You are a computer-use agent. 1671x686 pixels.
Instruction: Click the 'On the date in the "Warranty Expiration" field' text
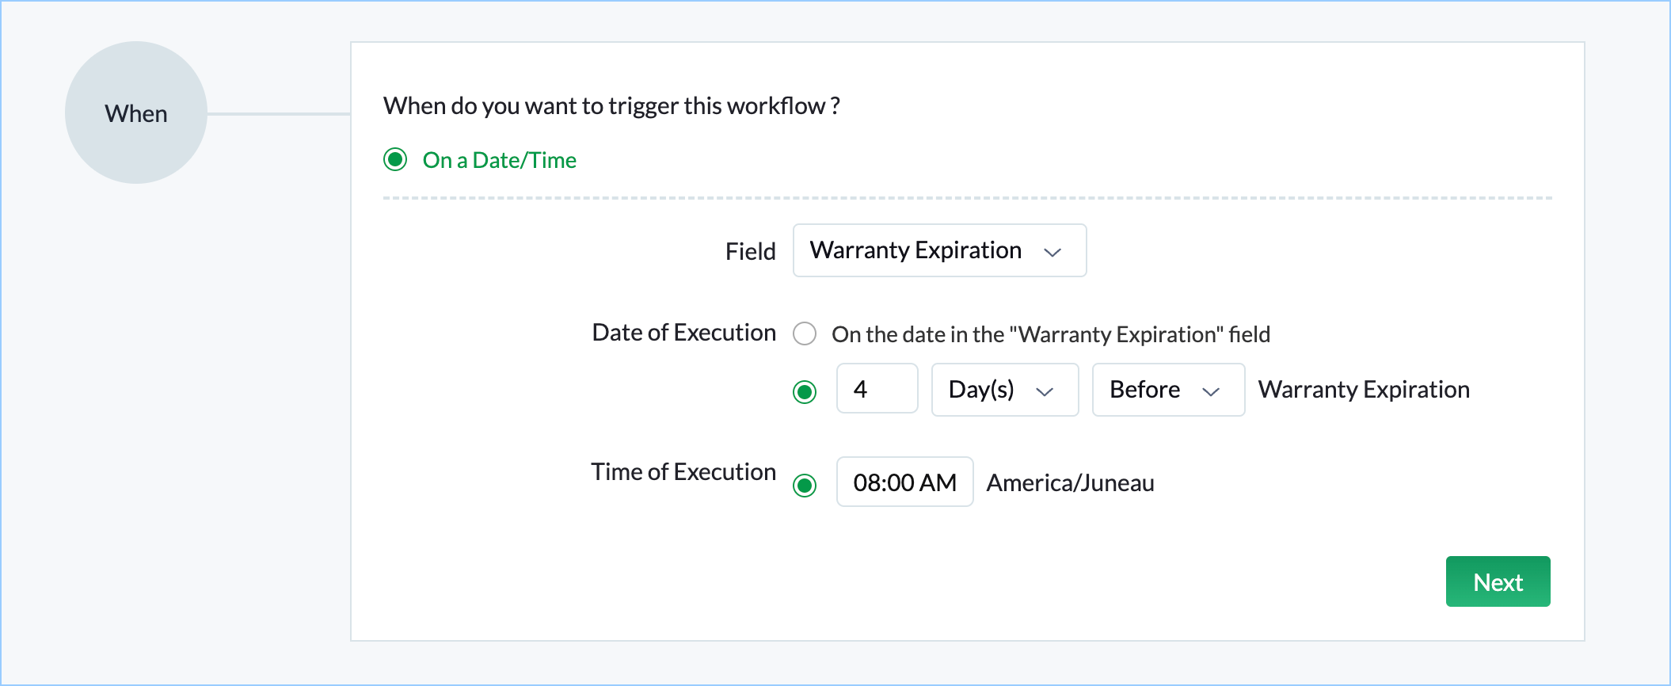[1050, 334]
